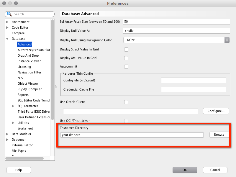The width and height of the screenshot is (236, 177).
Task: Open NLS preferences
Action: coord(20,78)
